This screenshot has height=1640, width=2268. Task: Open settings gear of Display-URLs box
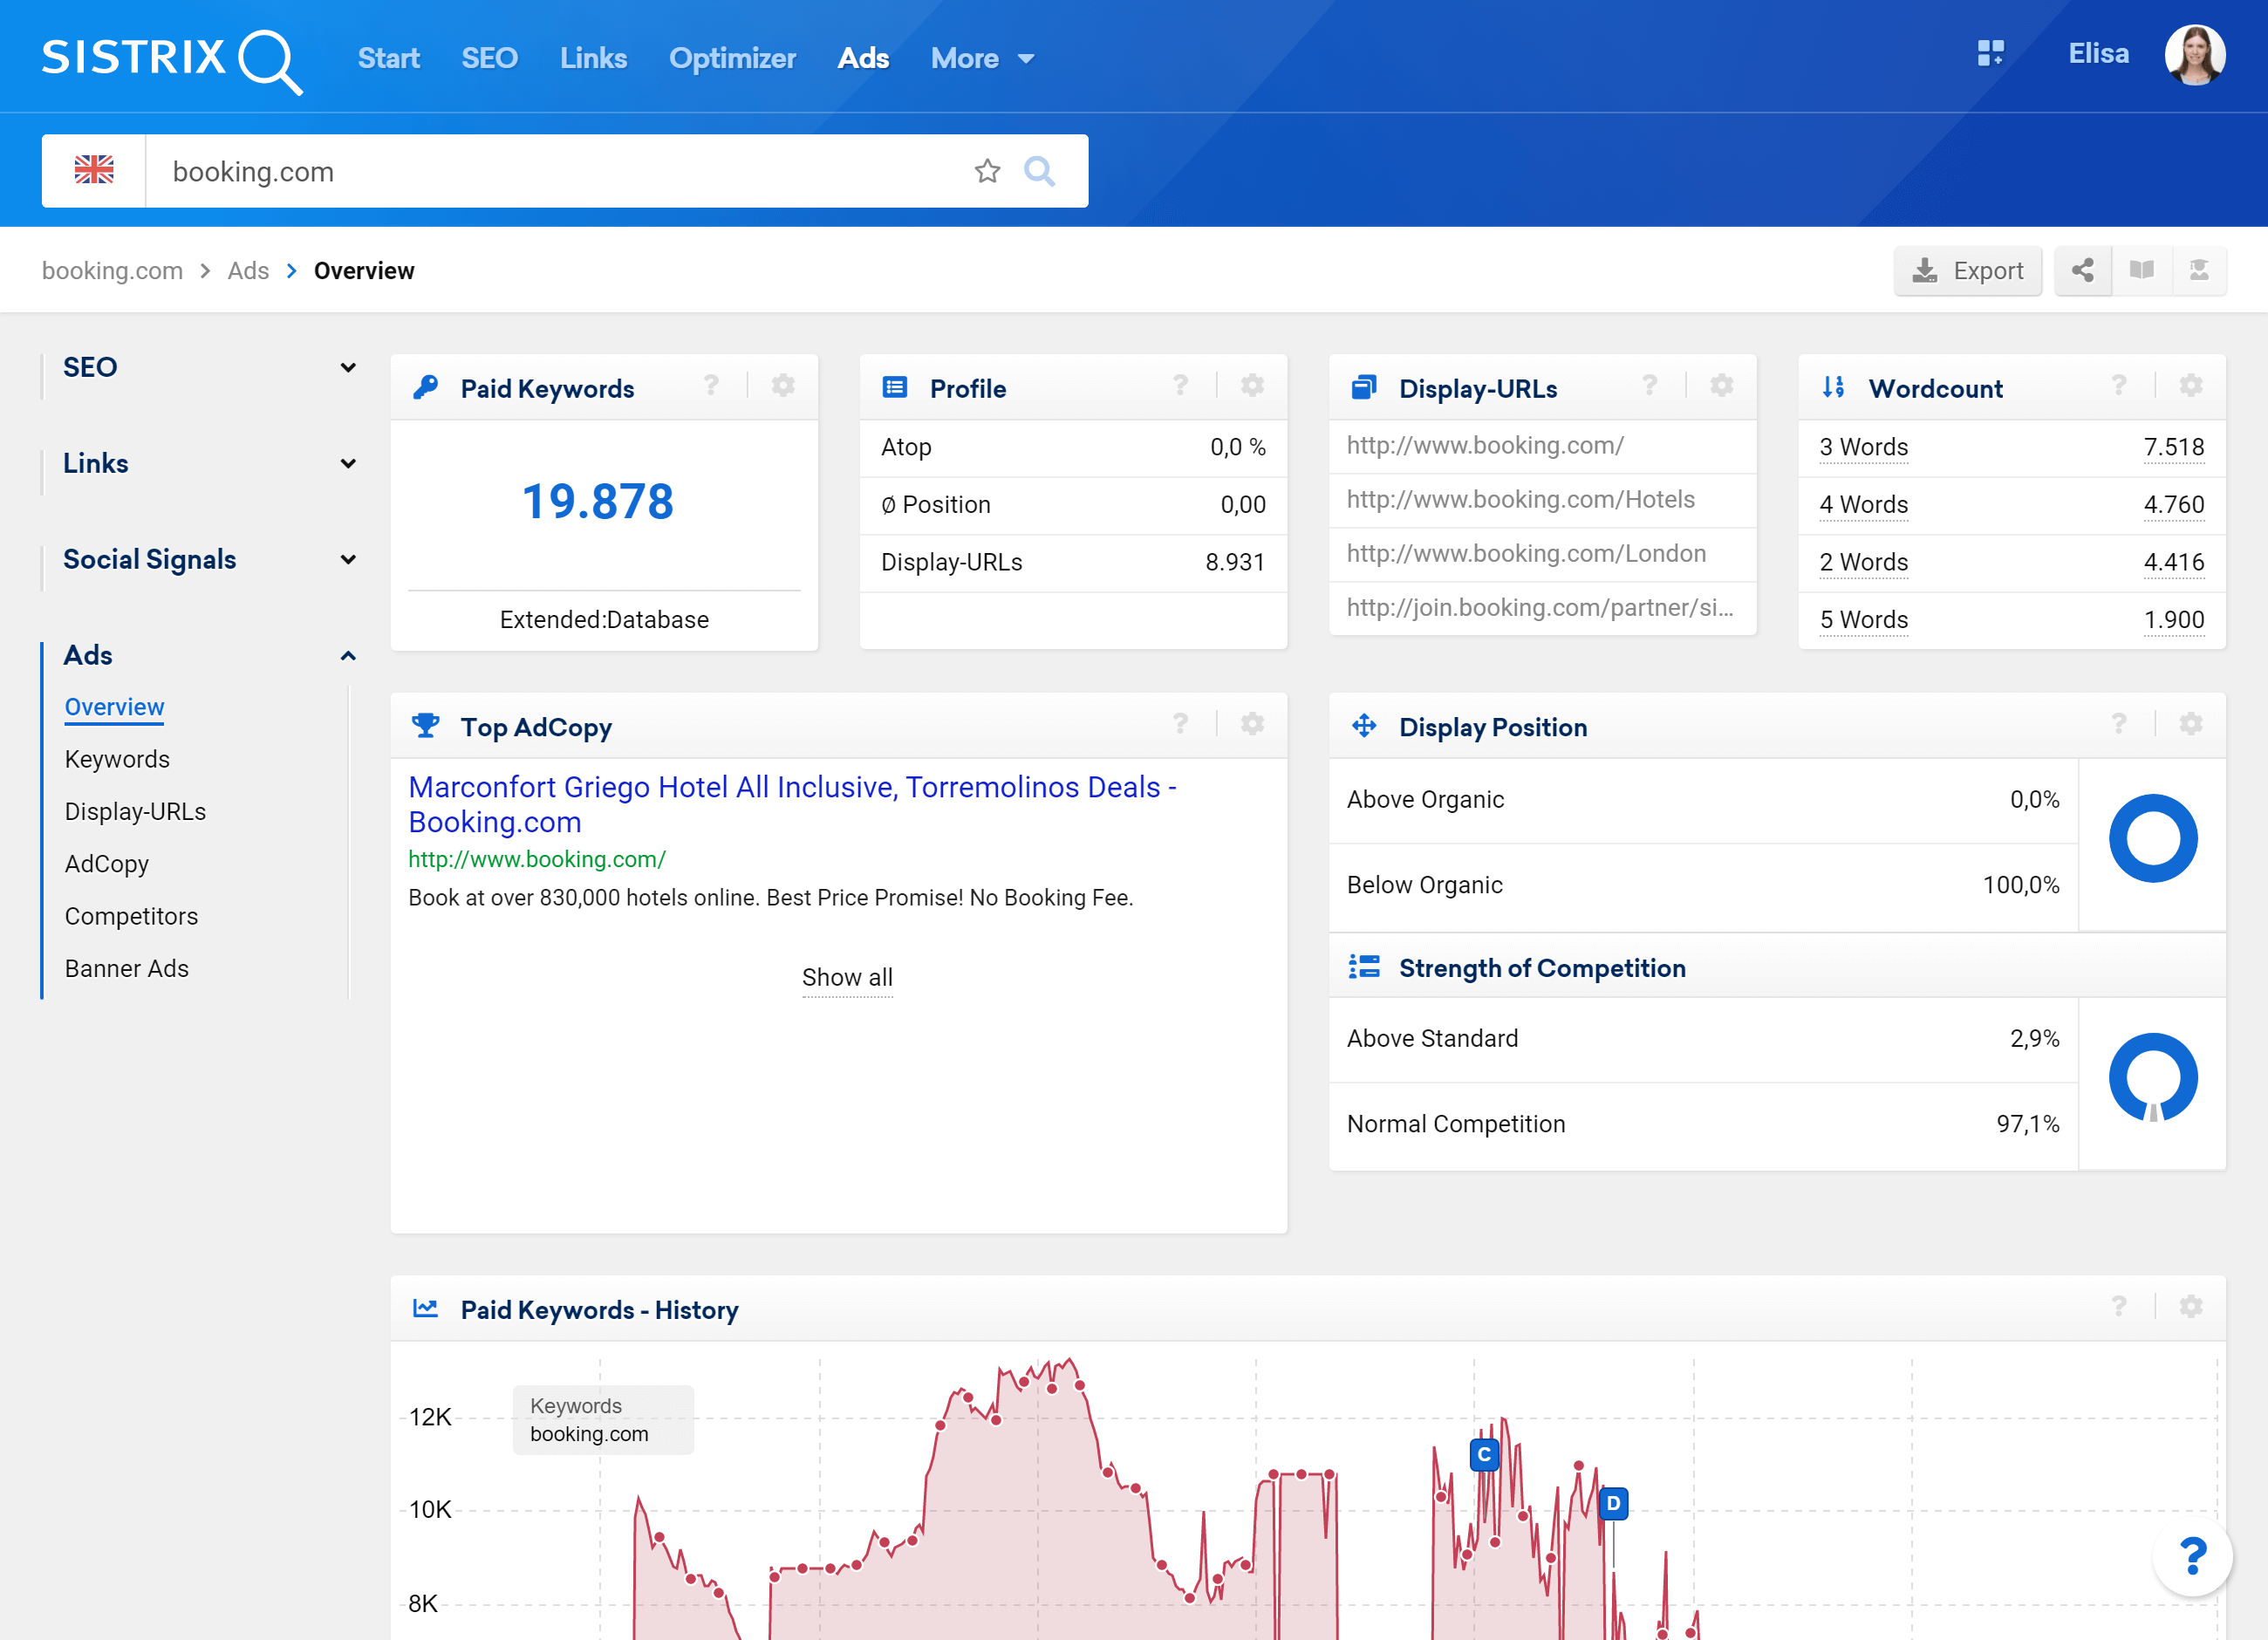tap(1721, 386)
